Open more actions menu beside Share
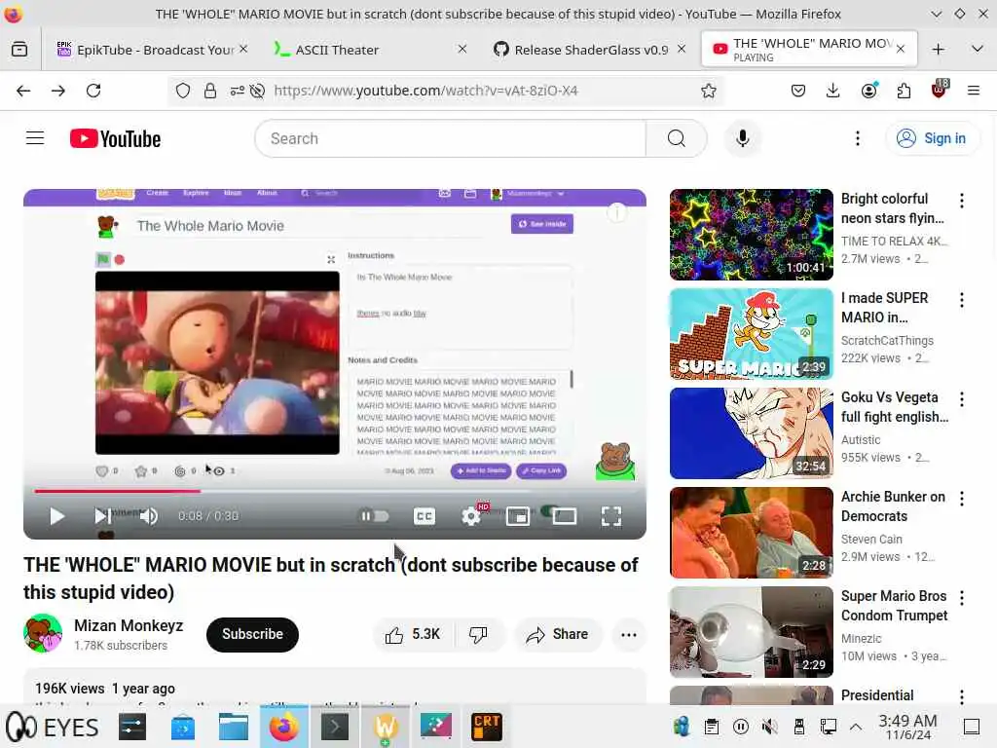 (628, 634)
